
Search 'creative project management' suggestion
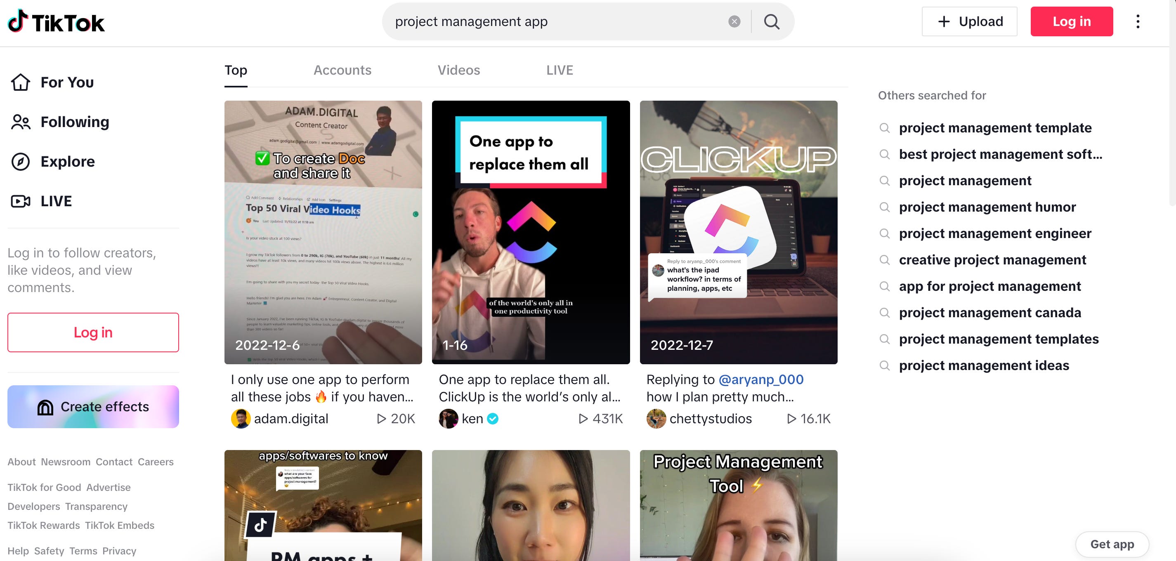click(992, 260)
